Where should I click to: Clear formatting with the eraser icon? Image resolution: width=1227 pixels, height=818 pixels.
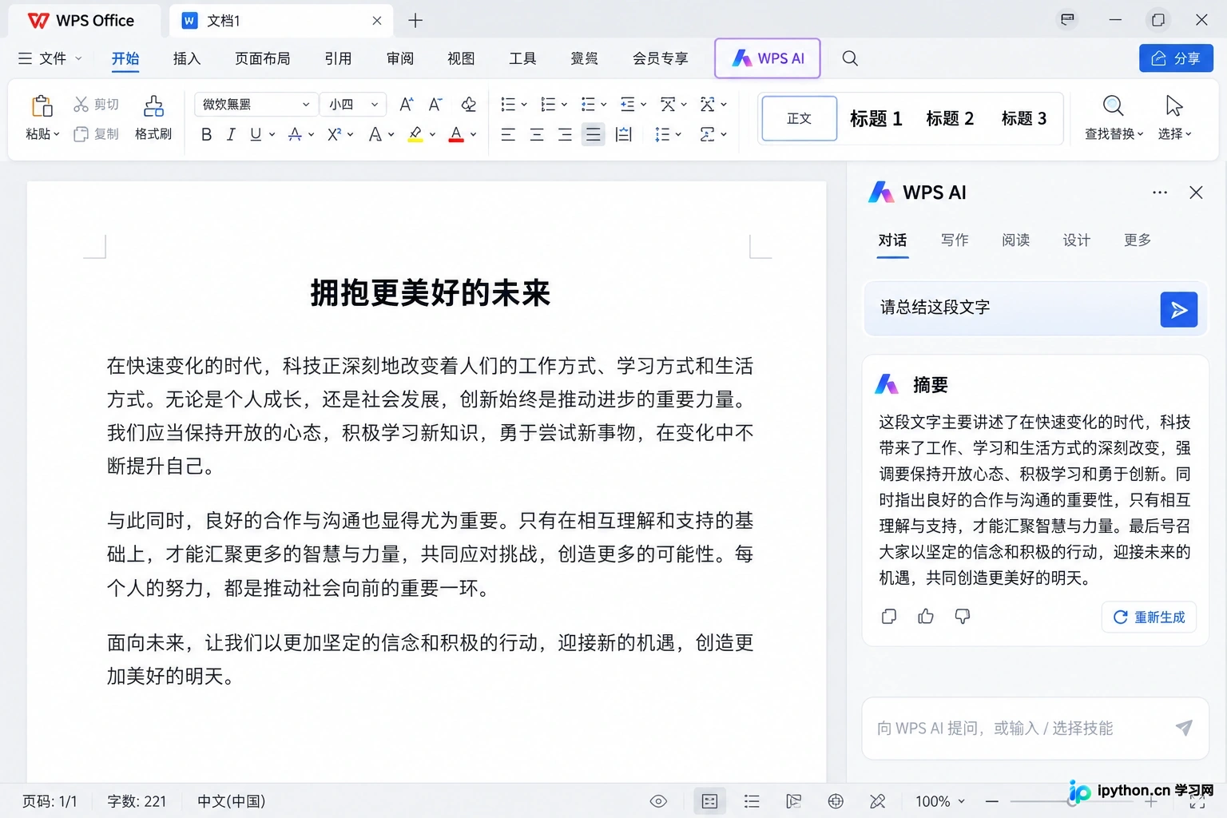[x=468, y=105]
